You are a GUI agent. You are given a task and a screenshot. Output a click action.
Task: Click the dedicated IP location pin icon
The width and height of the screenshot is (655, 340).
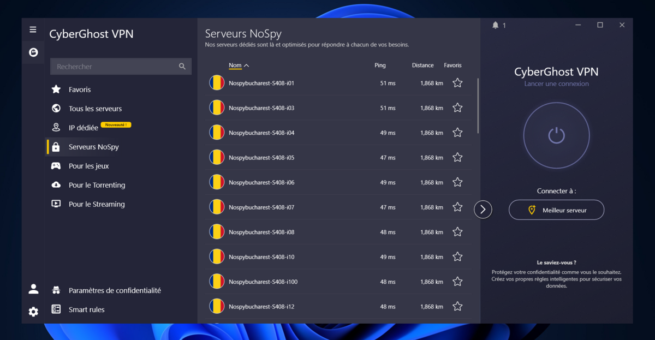(x=56, y=127)
